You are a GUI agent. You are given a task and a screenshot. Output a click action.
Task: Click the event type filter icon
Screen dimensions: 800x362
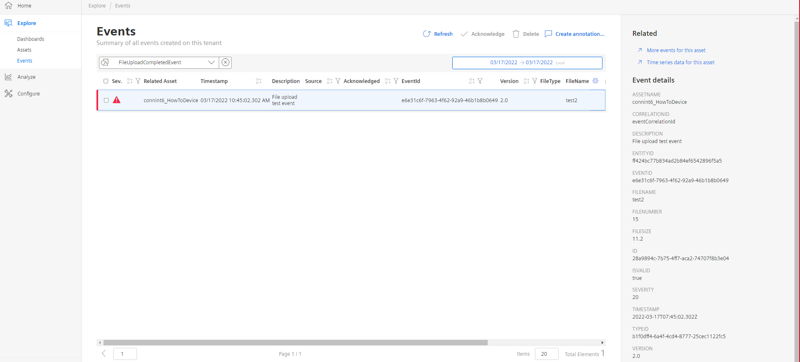(105, 63)
